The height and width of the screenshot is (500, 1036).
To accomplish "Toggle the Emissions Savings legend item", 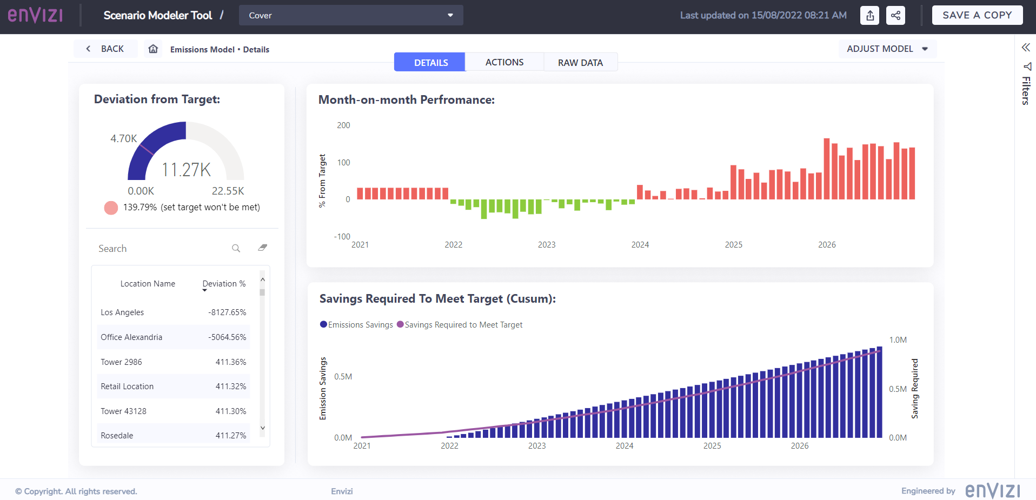I will (x=356, y=324).
